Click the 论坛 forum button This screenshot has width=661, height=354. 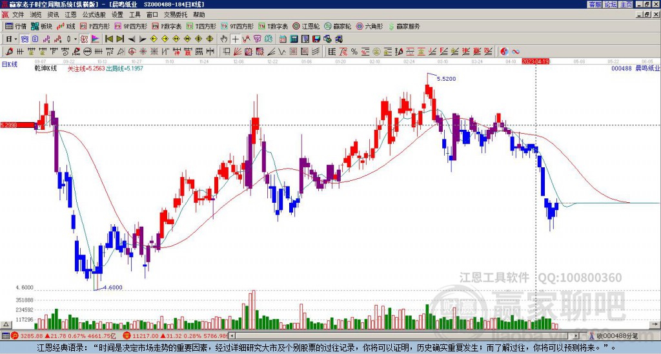tap(611, 5)
